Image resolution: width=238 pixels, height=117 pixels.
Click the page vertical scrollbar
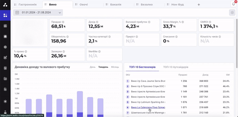pos(237,43)
